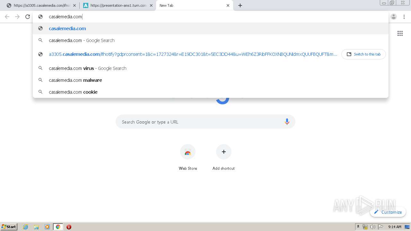This screenshot has width=411, height=231.
Task: Open the network tray icon
Action: point(365,227)
